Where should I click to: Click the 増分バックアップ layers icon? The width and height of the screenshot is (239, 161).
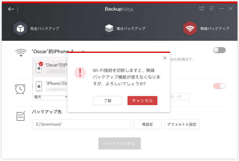tap(109, 28)
